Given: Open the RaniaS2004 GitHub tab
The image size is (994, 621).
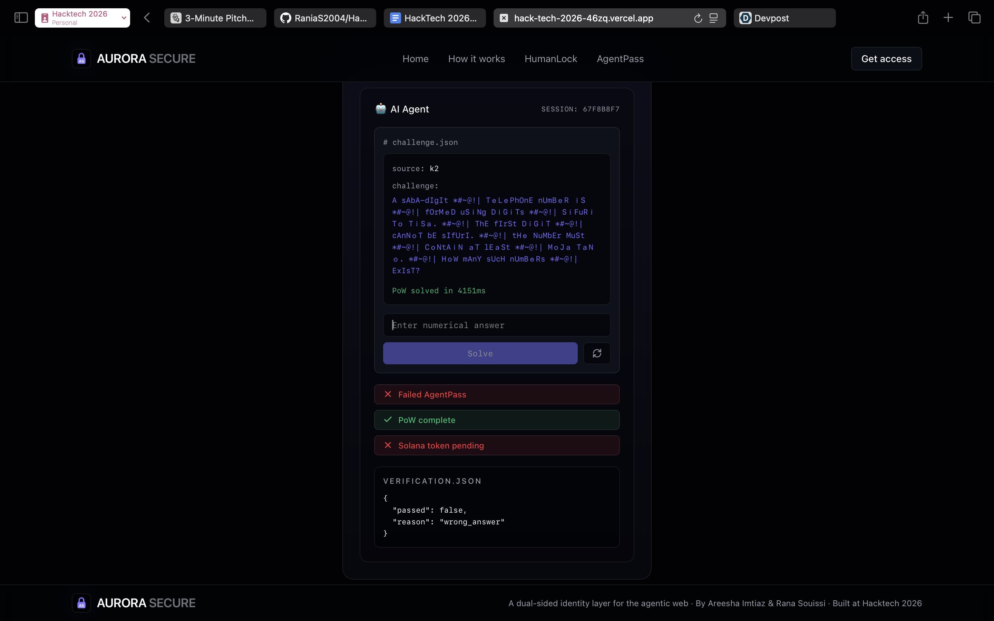Looking at the screenshot, I should tap(325, 18).
